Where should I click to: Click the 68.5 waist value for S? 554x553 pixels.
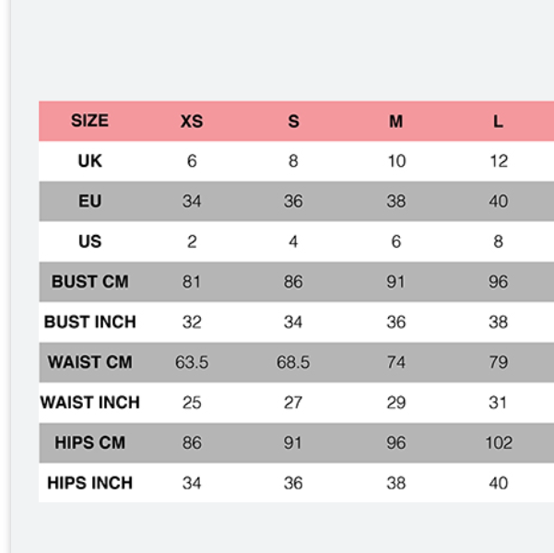click(293, 362)
